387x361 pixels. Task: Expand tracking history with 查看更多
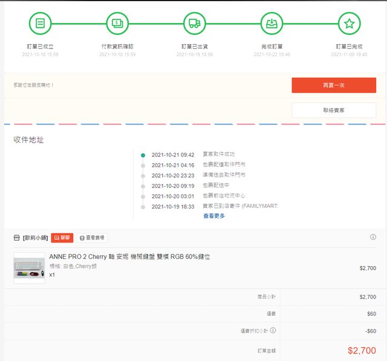[214, 216]
